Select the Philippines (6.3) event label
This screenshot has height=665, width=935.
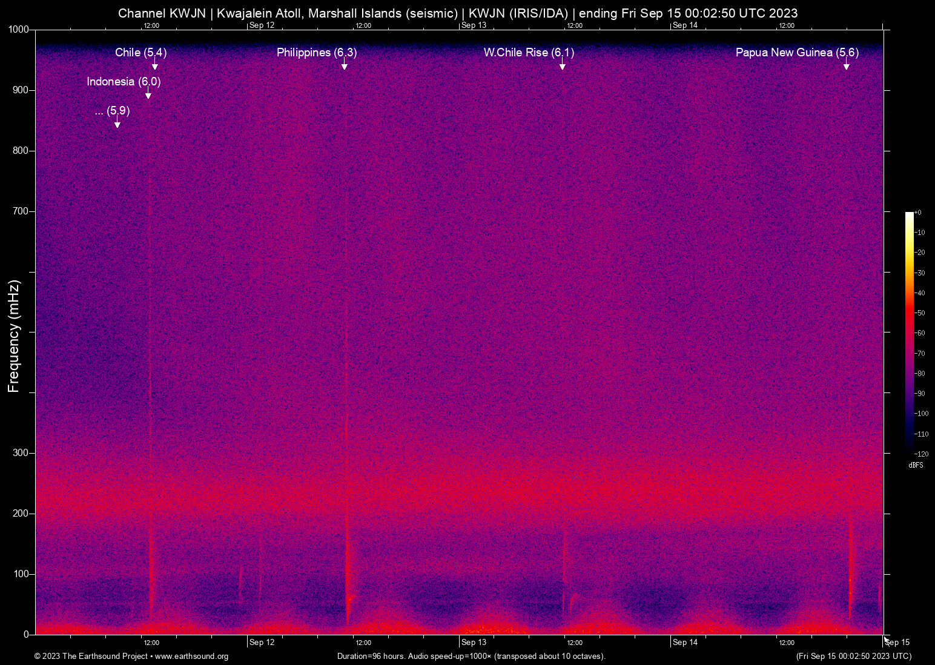click(x=316, y=53)
